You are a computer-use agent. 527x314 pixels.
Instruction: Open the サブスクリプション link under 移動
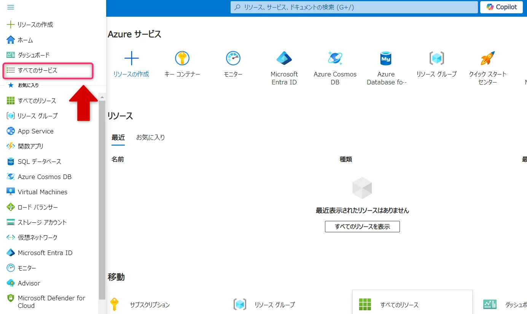tap(150, 305)
